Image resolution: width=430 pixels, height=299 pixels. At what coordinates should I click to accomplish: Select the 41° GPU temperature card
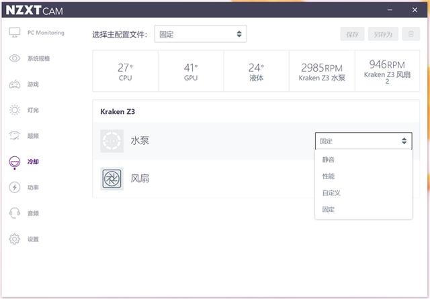coord(191,71)
